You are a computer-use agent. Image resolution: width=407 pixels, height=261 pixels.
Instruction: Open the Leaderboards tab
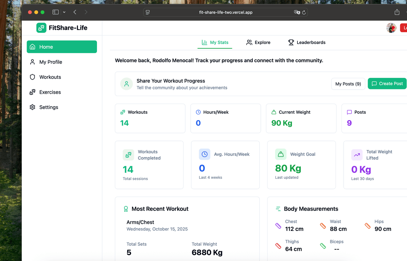(307, 42)
